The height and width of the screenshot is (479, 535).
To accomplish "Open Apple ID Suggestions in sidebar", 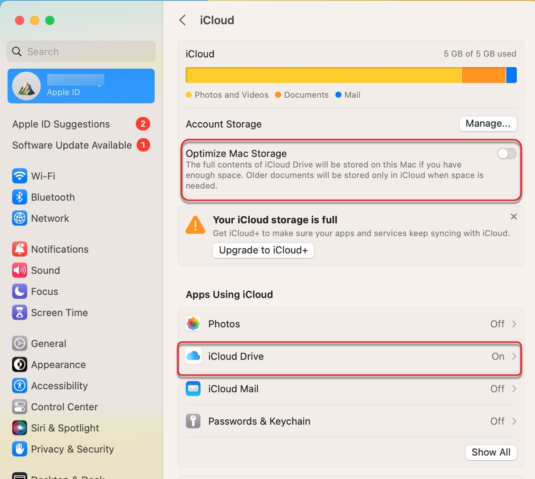I will click(x=81, y=124).
